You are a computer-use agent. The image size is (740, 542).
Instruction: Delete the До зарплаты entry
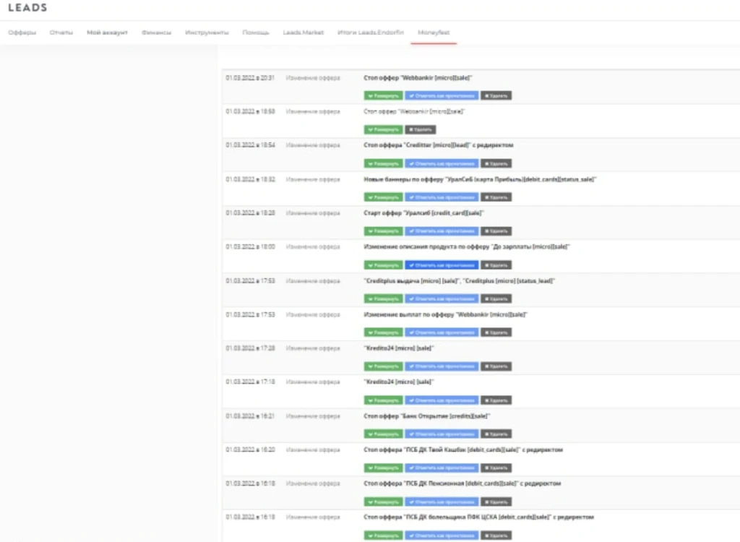[496, 265]
